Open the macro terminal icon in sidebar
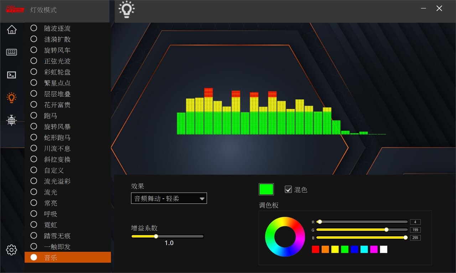This screenshot has width=456, height=273. (12, 75)
